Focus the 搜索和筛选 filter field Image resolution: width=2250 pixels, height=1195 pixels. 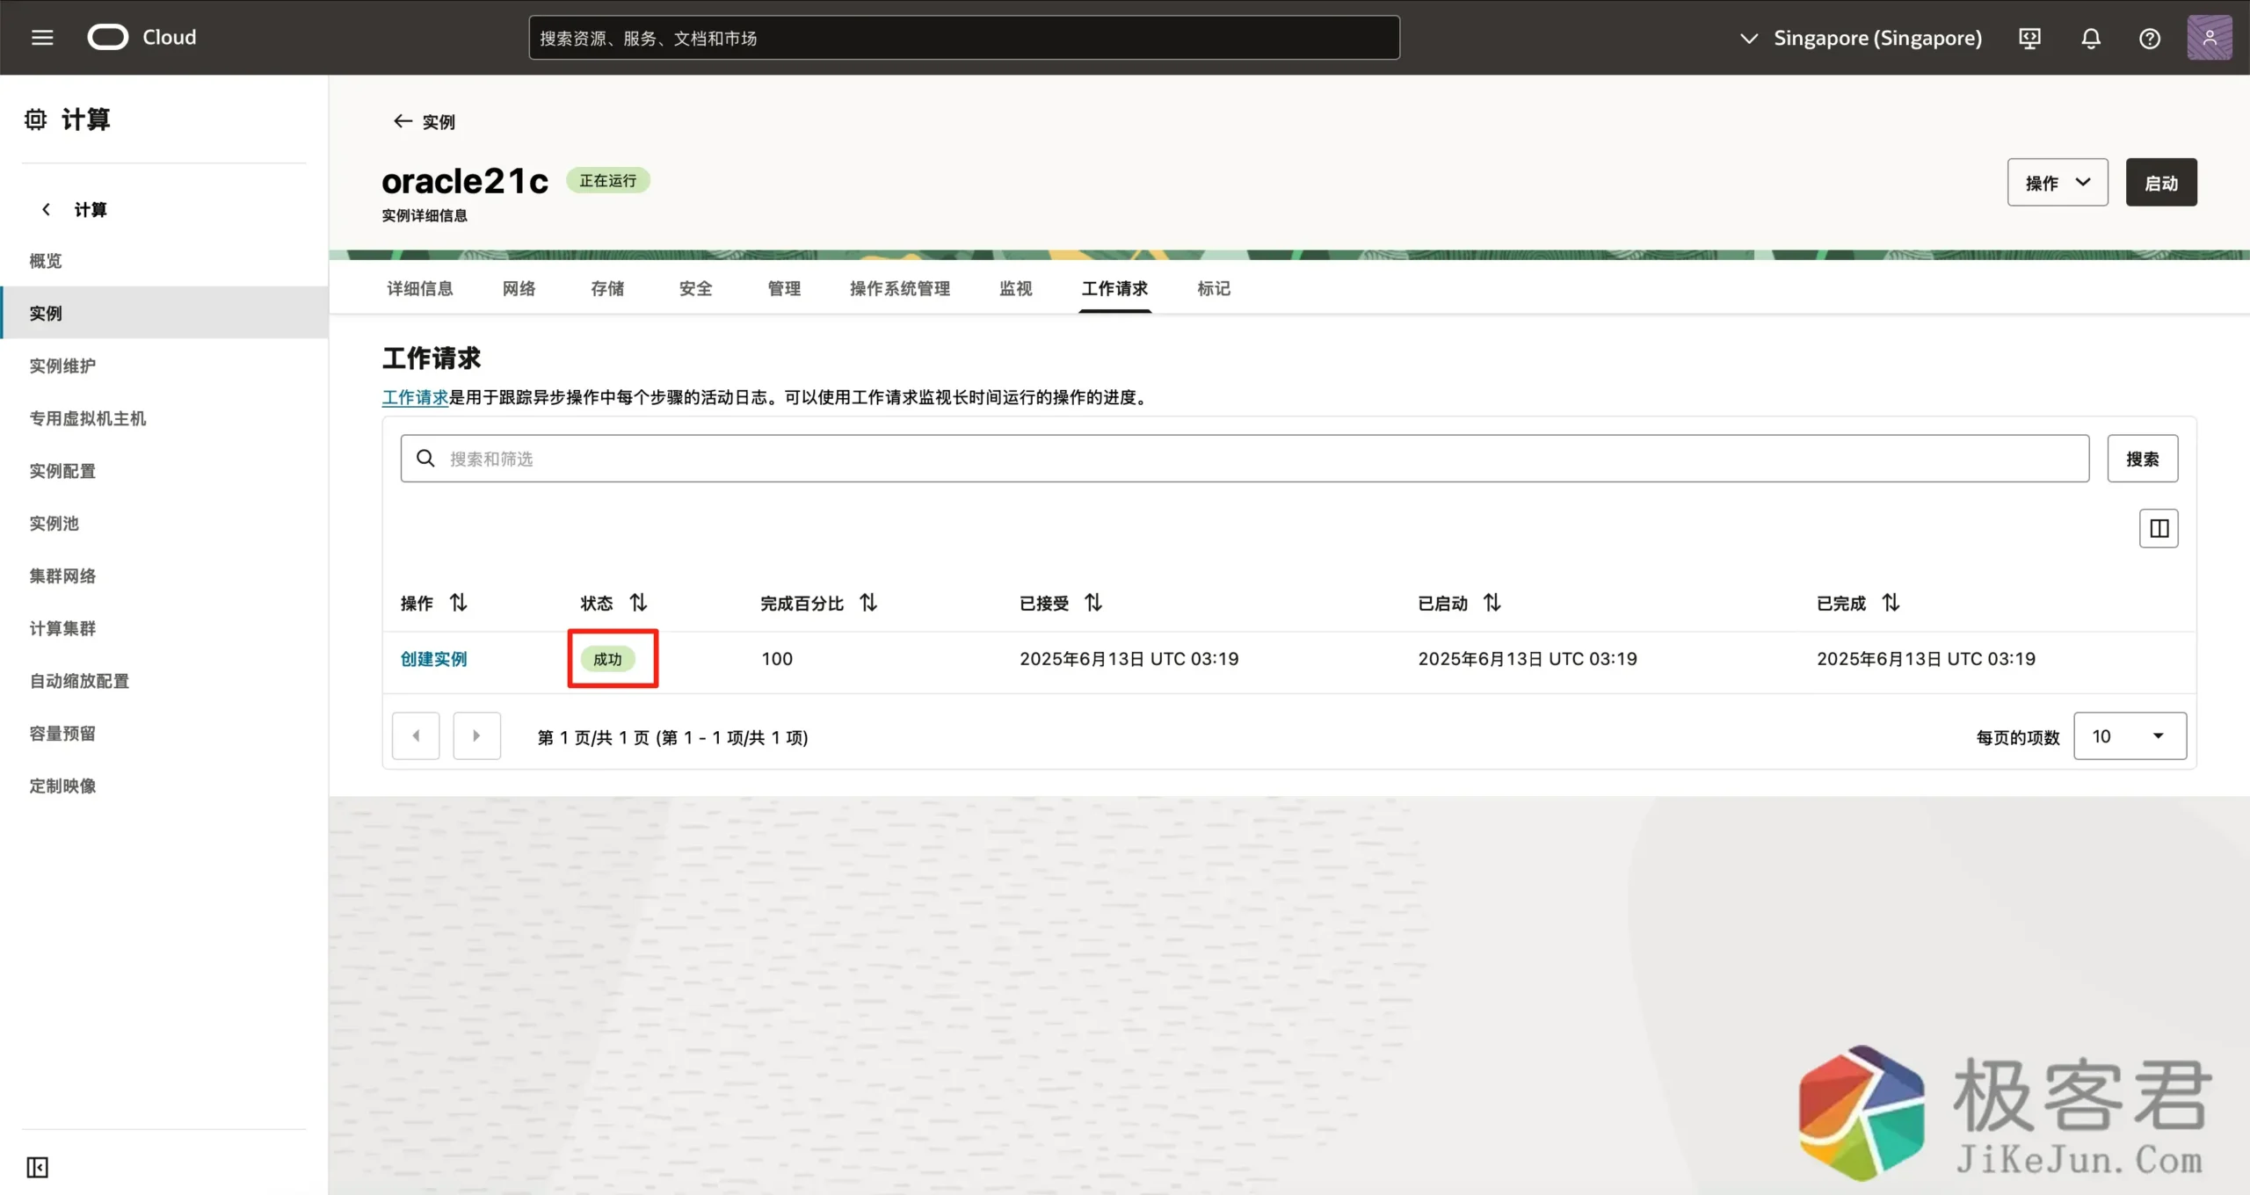click(1245, 458)
